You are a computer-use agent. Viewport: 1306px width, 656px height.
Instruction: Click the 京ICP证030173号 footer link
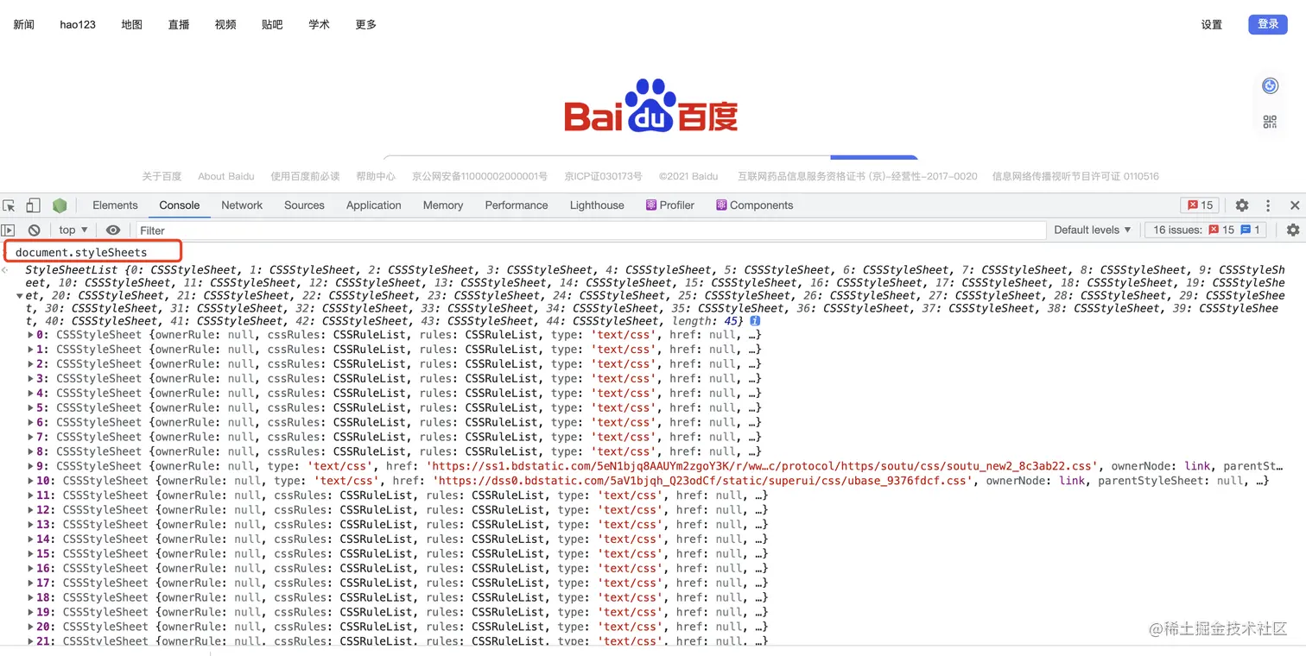click(604, 176)
